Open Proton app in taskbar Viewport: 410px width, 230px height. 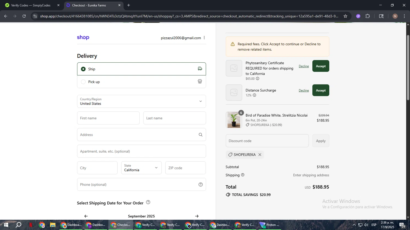coord(270,225)
